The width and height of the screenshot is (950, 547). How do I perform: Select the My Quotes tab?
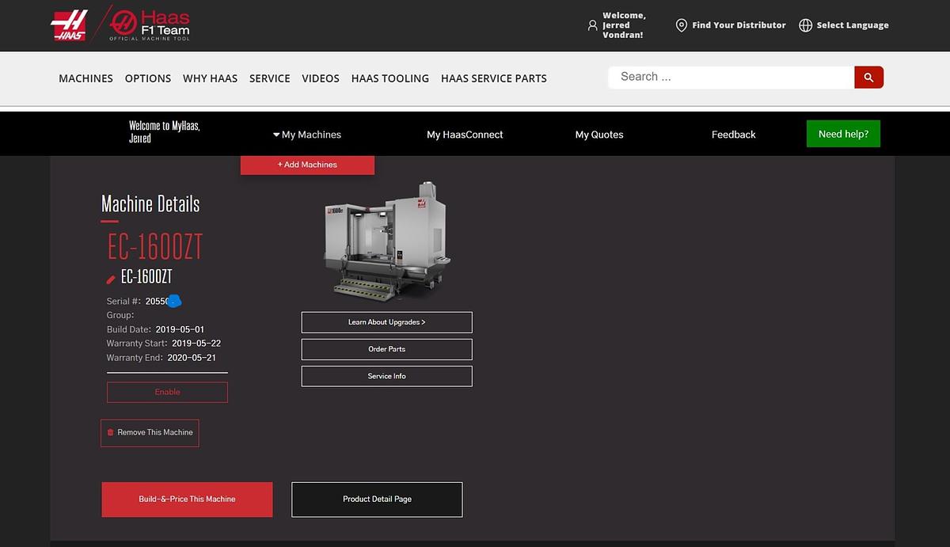pos(599,135)
